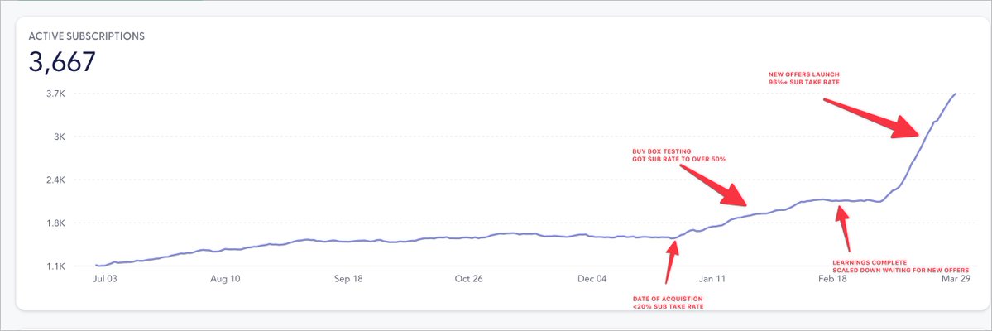Click the chart line's starting point above Jul 03
The height and width of the screenshot is (331, 992).
click(96, 265)
